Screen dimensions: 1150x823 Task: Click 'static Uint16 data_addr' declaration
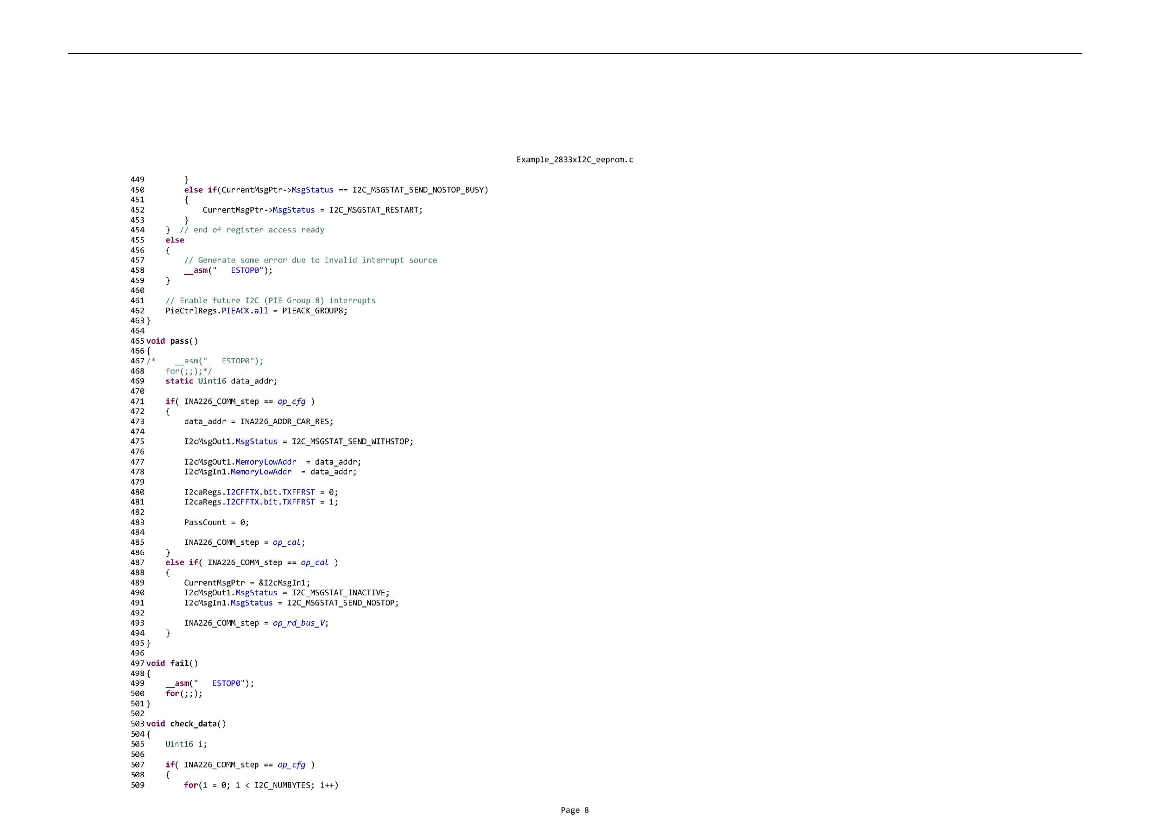click(221, 381)
